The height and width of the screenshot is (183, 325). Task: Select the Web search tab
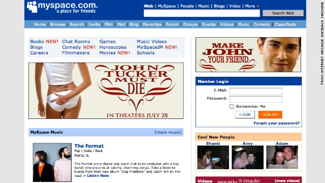pyautogui.click(x=148, y=6)
